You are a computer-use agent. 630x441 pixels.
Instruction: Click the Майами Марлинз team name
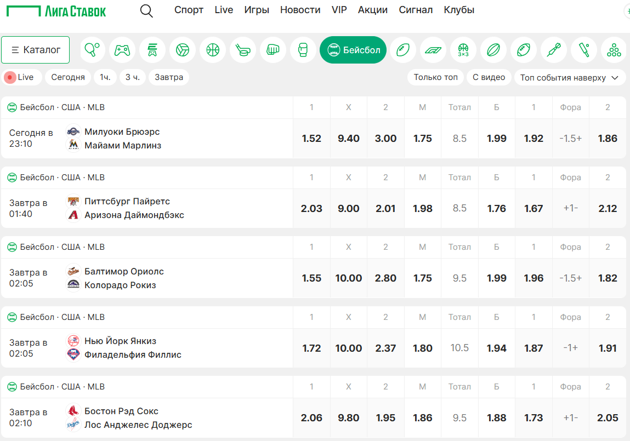pos(122,145)
